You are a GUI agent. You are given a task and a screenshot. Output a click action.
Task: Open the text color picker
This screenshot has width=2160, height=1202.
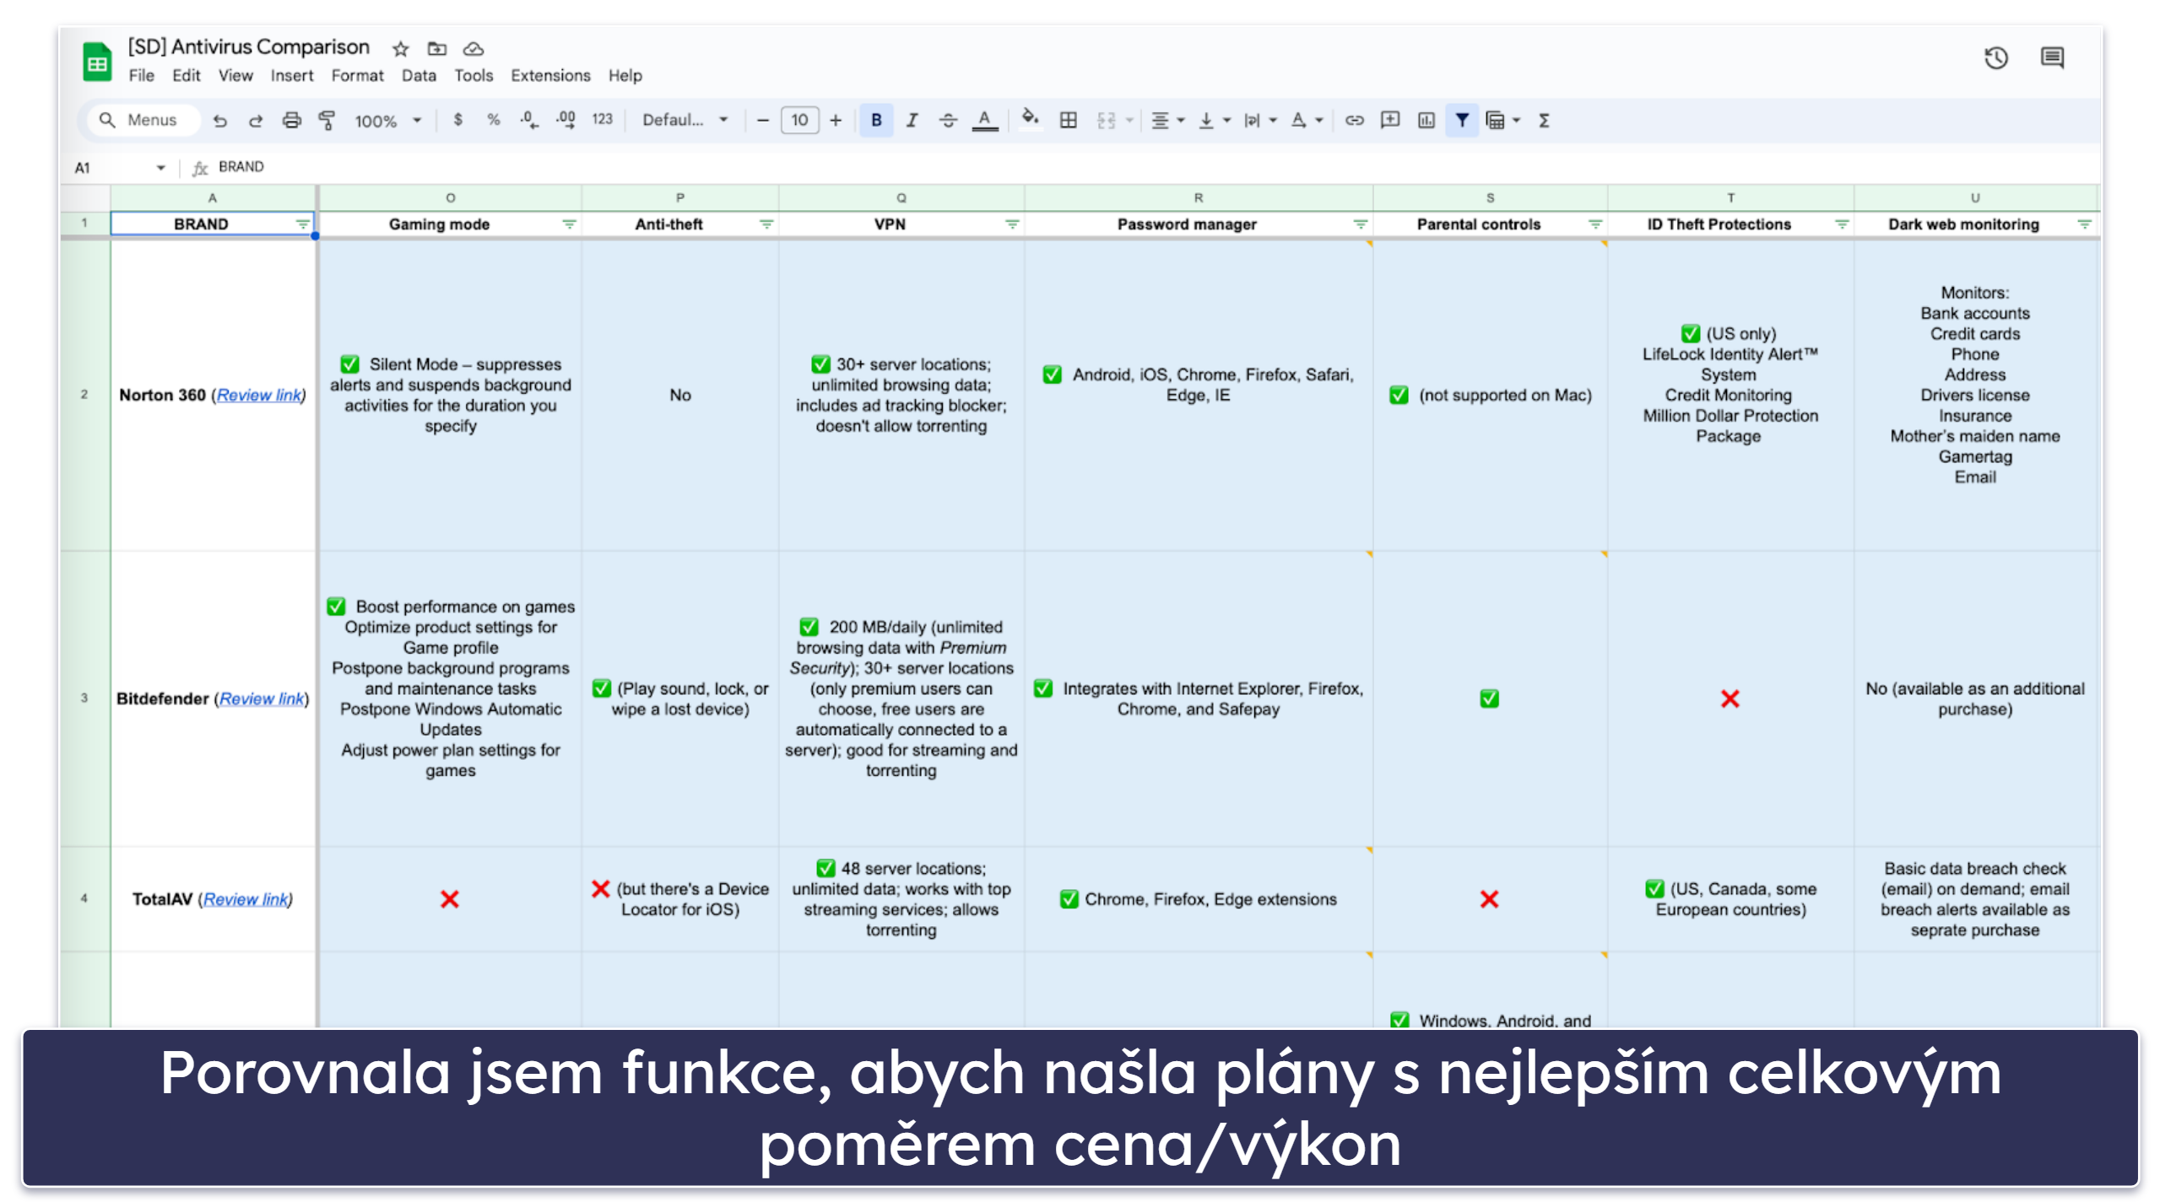click(984, 121)
